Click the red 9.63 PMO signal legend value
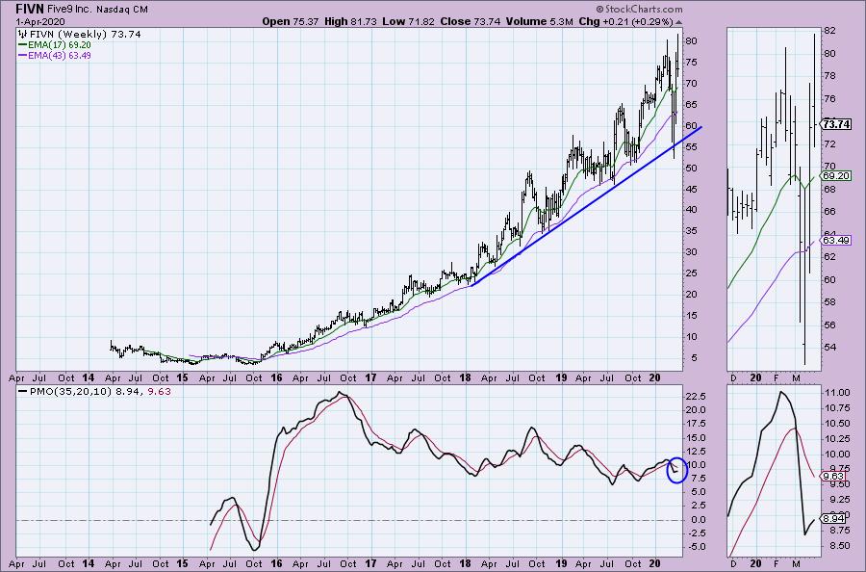 click(x=160, y=391)
